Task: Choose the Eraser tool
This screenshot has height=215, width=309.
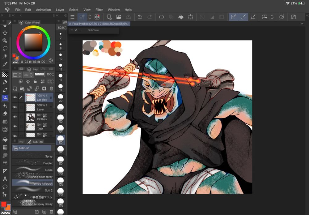Action: tap(5, 114)
